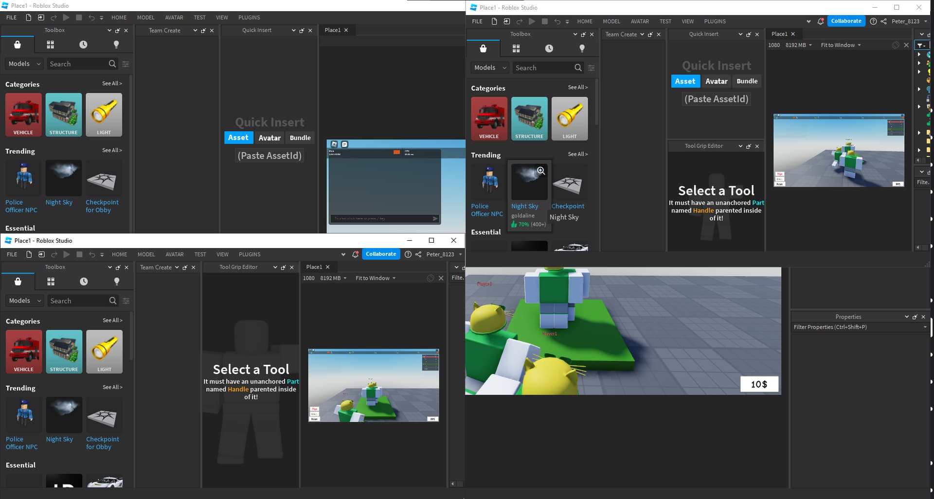
Task: Click notification bell in bottom-left window
Action: coord(355,254)
